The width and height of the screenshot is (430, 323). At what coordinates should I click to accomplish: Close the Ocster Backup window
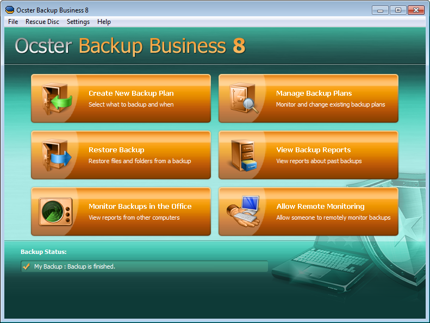click(416, 10)
